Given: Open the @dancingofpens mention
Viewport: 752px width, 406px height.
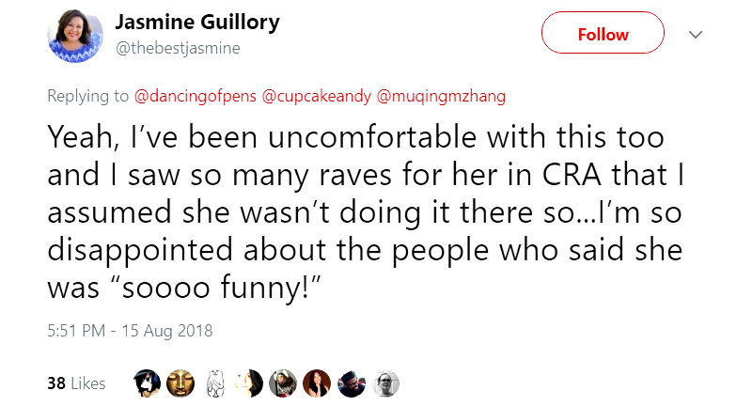Looking at the screenshot, I should click(x=196, y=95).
